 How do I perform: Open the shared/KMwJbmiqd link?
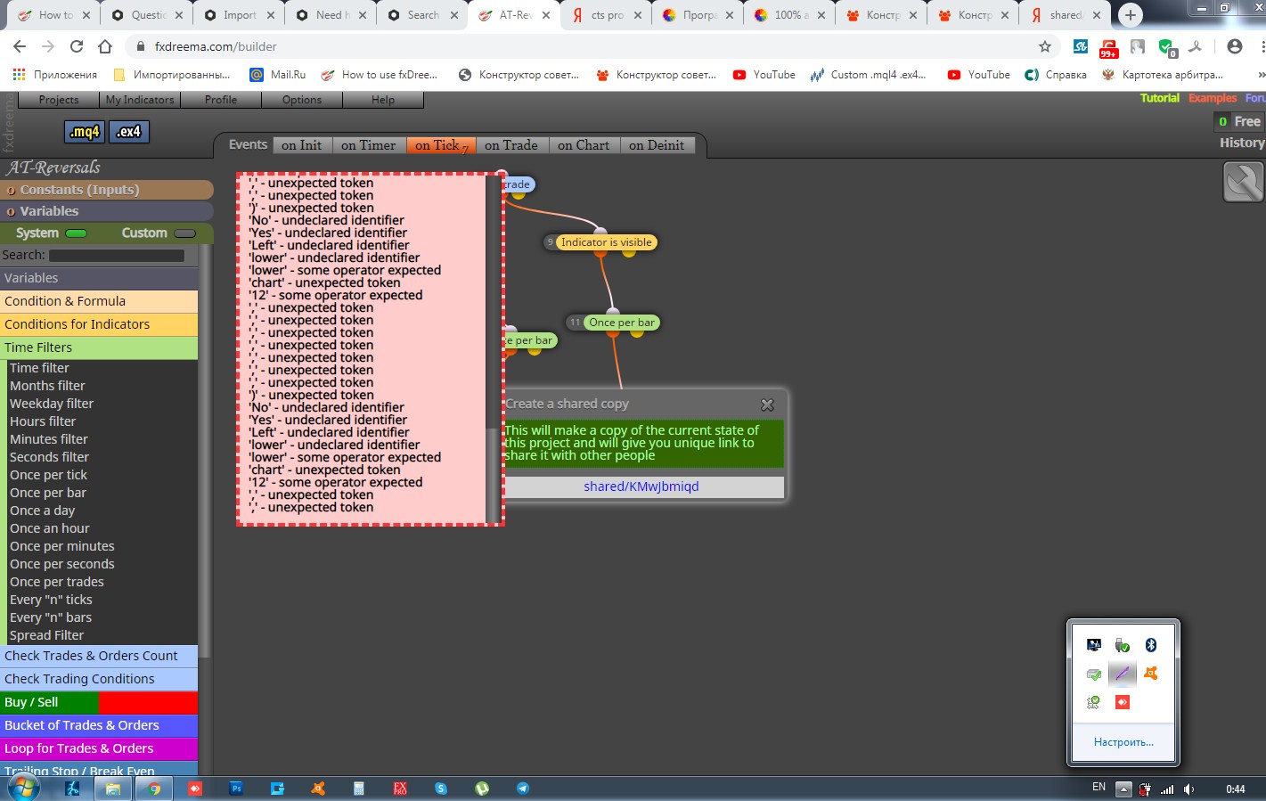pyautogui.click(x=641, y=486)
